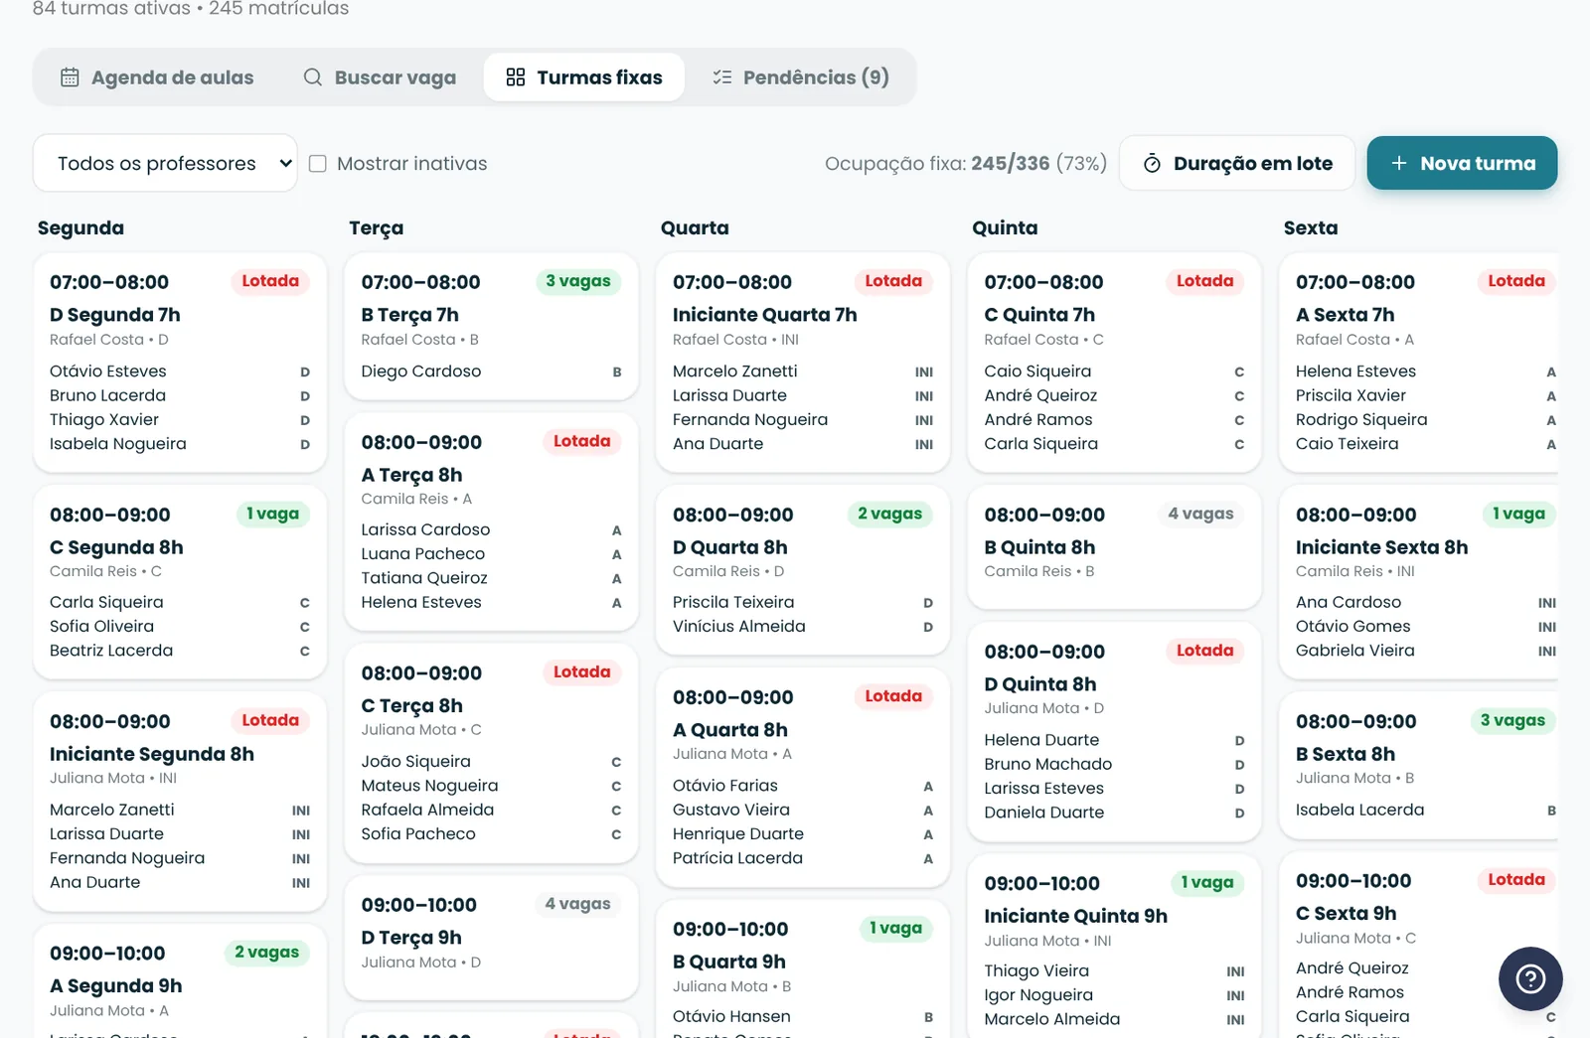The height and width of the screenshot is (1038, 1590).
Task: Select Otávio Farias in A Quarta 8h
Action: coord(803,786)
